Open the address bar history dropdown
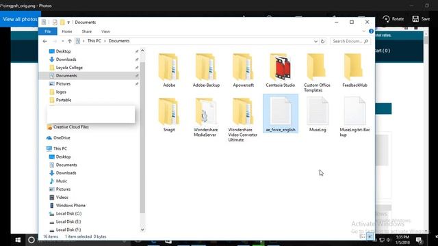This screenshot has height=246, width=438. tap(315, 41)
